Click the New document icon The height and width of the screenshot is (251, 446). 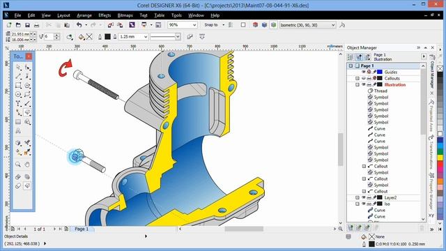pos(9,25)
